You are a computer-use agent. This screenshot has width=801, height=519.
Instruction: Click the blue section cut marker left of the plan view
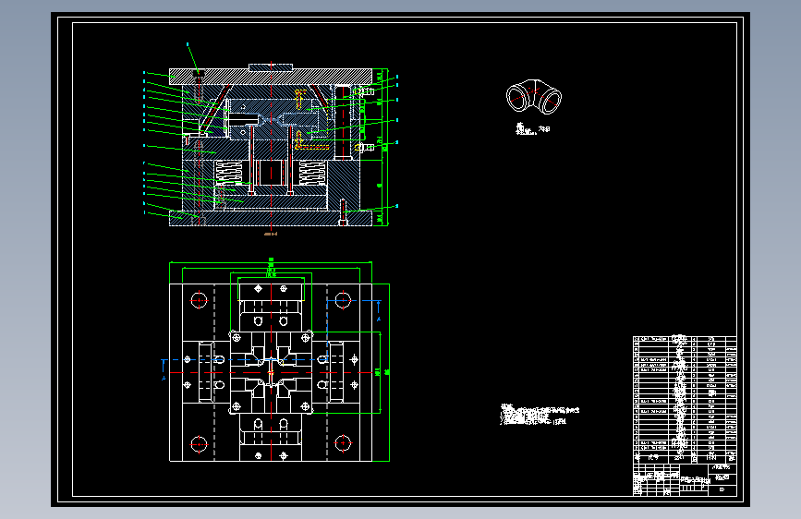(164, 369)
